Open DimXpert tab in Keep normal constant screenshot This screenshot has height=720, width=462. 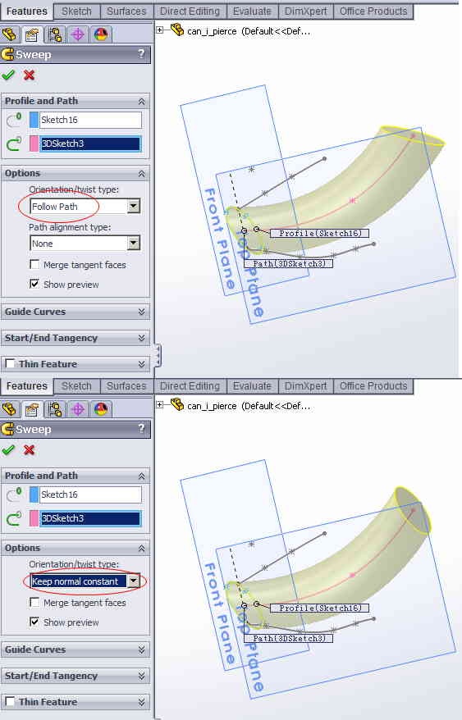[306, 385]
